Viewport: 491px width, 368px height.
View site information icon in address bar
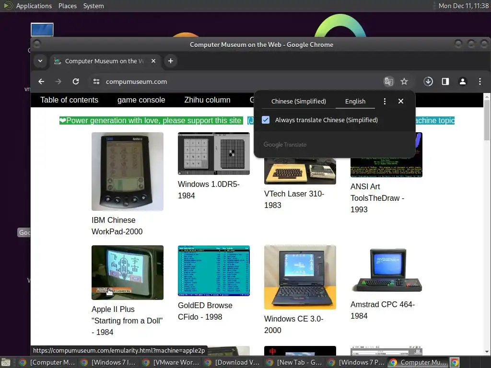96,81
